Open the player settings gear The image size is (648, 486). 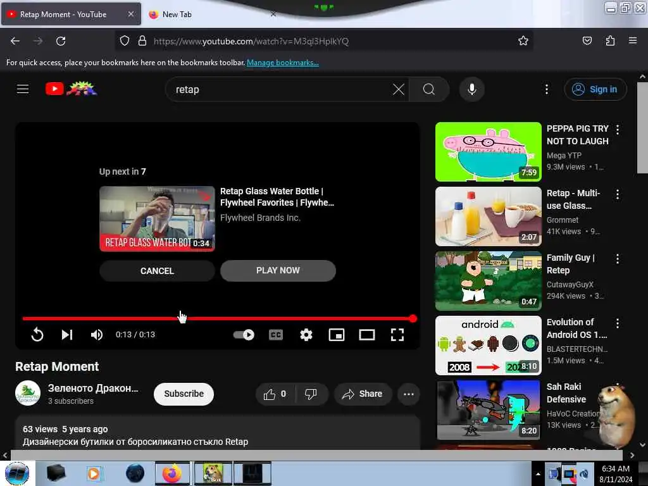(306, 334)
